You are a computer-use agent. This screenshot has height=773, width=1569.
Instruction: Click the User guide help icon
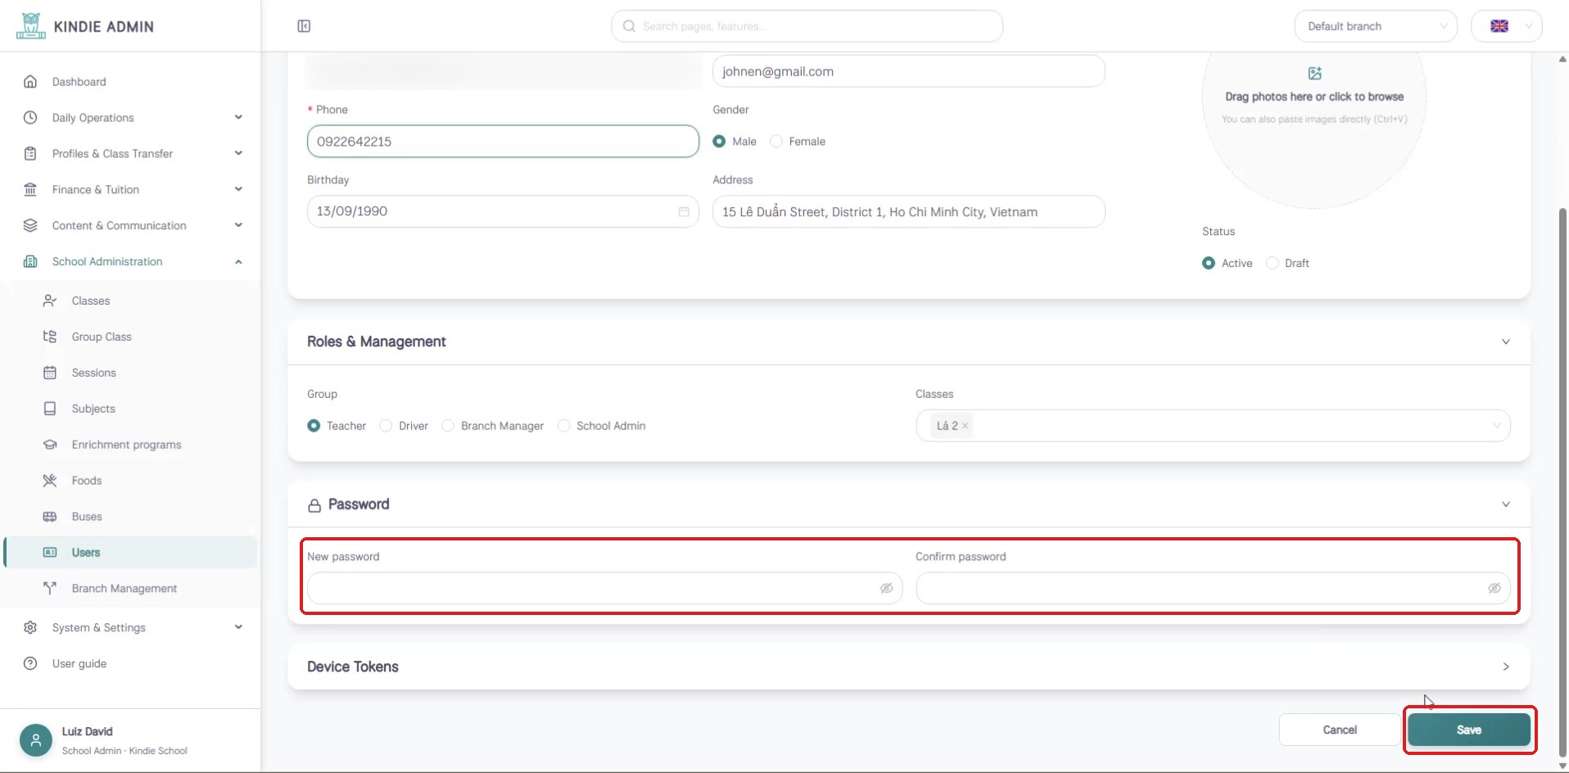30,663
